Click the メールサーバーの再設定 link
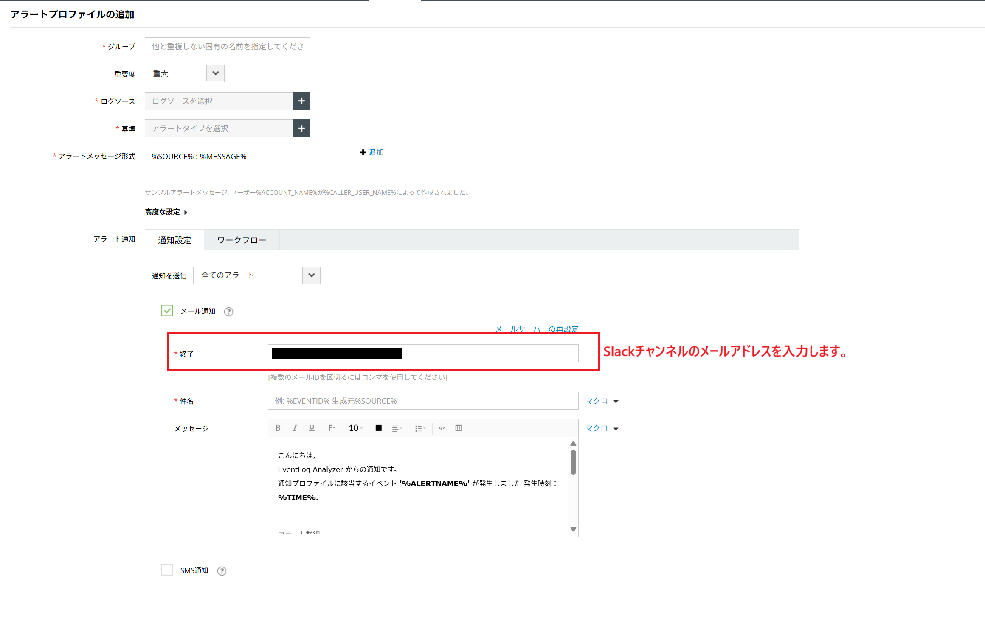Viewport: 985px width, 618px height. click(537, 329)
